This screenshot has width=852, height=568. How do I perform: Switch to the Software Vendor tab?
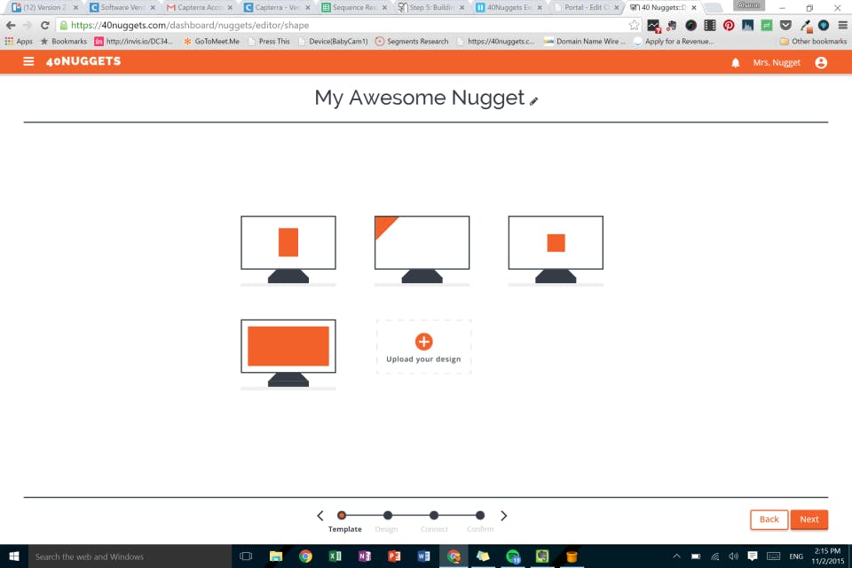[x=122, y=8]
